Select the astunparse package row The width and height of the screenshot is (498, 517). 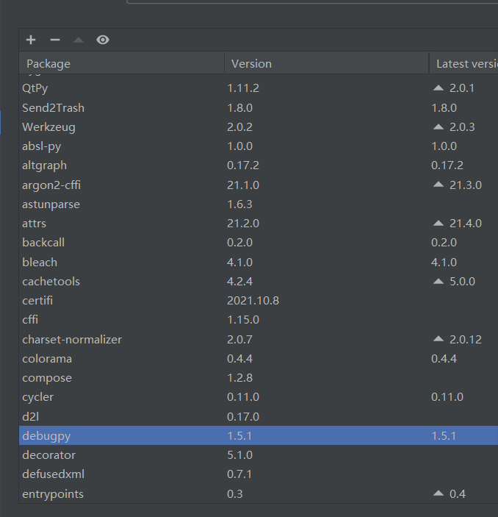(259, 204)
